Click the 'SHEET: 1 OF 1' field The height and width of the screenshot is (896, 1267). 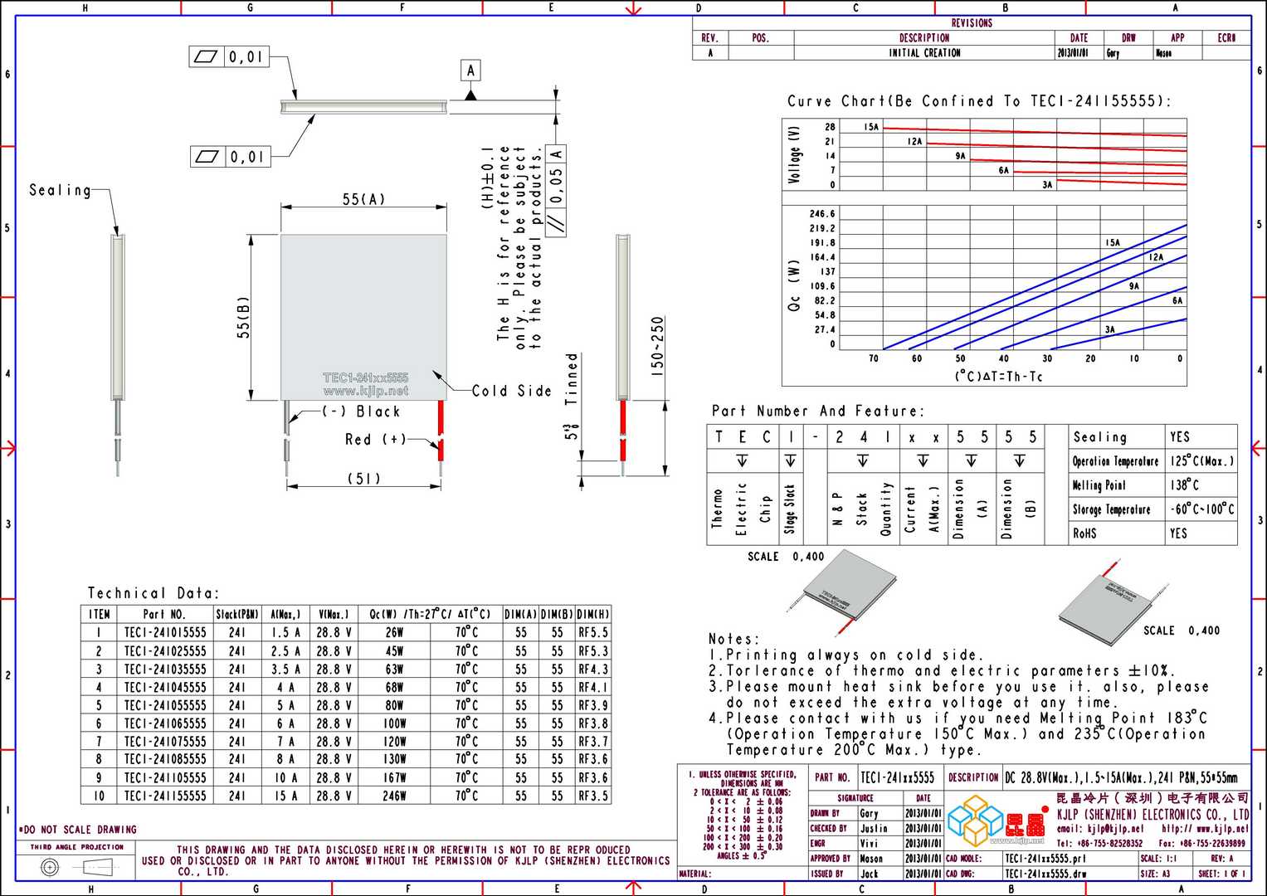tap(1222, 874)
